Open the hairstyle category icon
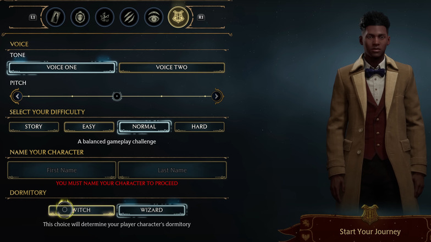The image size is (431, 242). click(x=104, y=18)
